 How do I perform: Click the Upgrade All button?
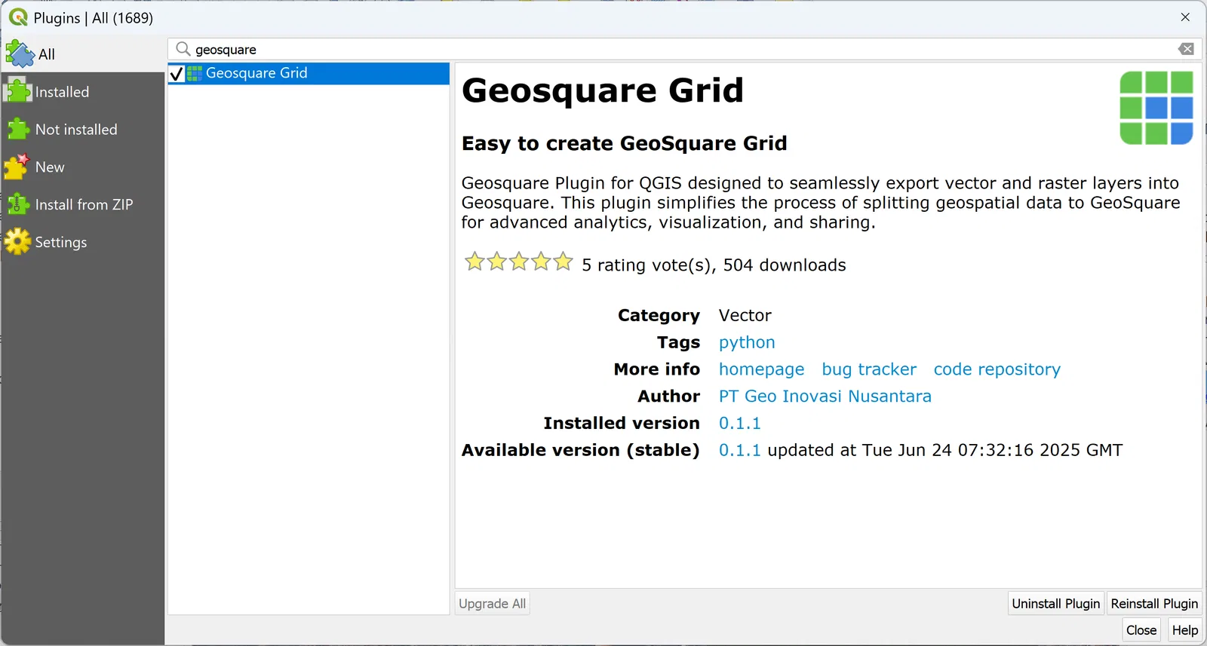click(x=493, y=604)
